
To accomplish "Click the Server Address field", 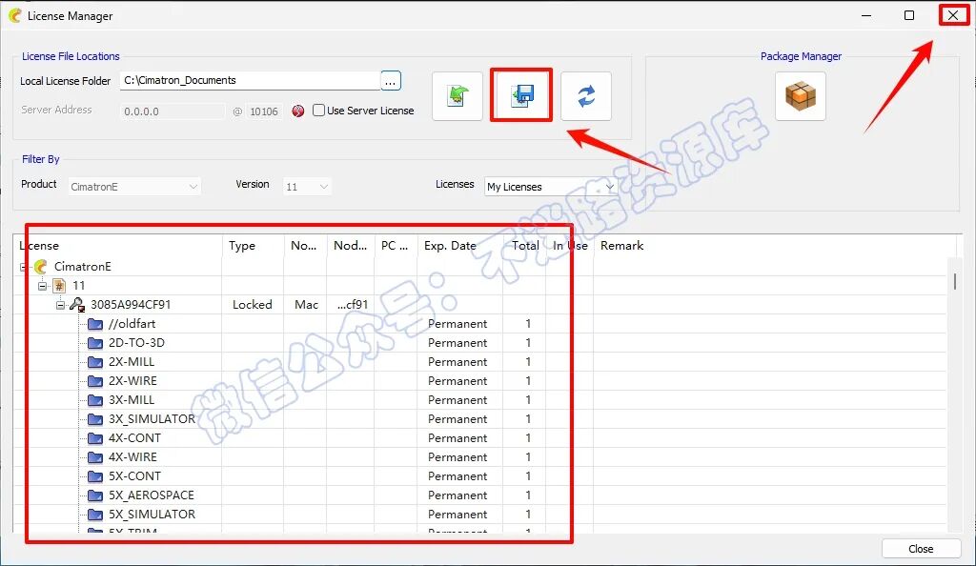I will click(172, 111).
